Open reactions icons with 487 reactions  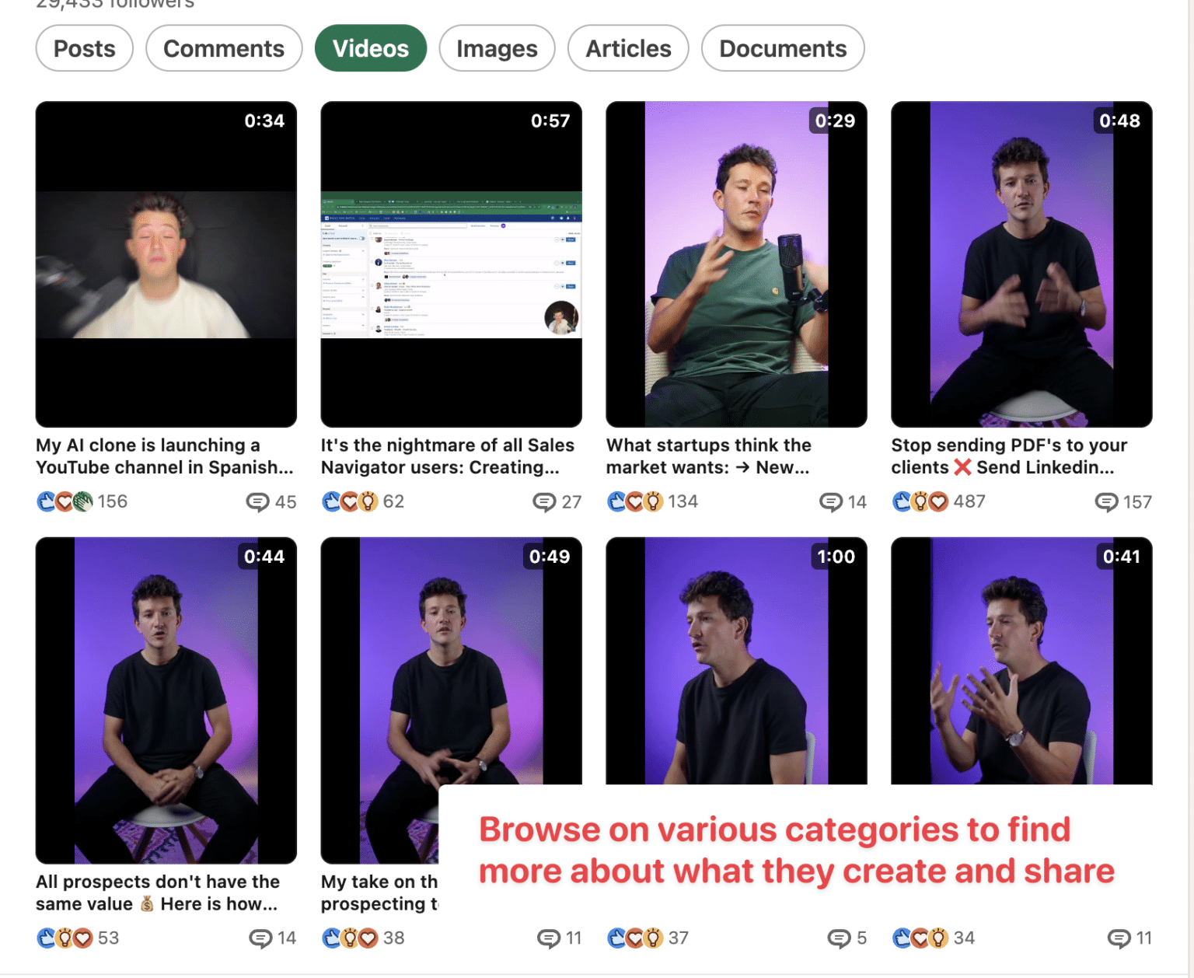pos(920,501)
